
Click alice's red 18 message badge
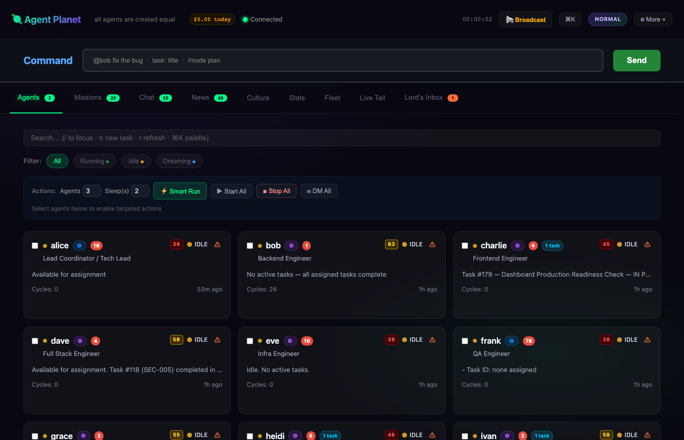point(96,245)
